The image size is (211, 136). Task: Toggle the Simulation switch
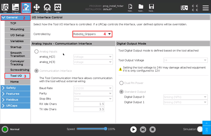click(x=200, y=129)
